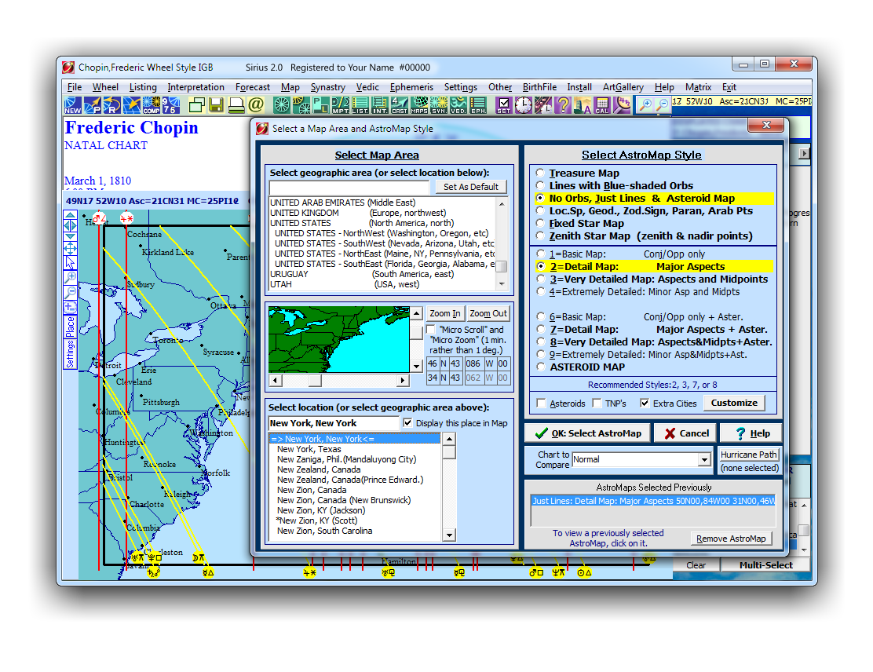Click the Set As Default button
The width and height of the screenshot is (873, 672).
(x=470, y=187)
